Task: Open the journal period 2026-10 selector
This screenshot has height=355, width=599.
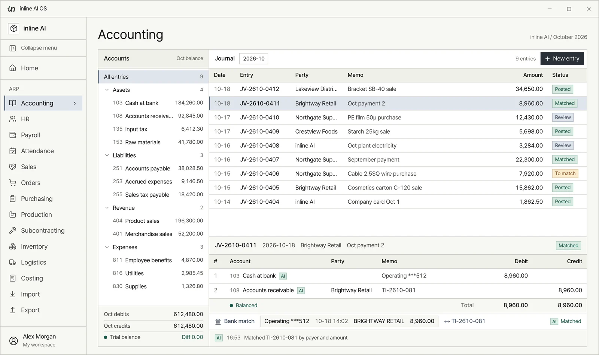Action: (x=254, y=59)
